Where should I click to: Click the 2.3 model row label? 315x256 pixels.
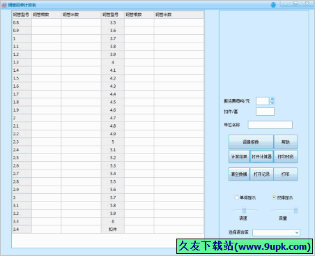22,142
